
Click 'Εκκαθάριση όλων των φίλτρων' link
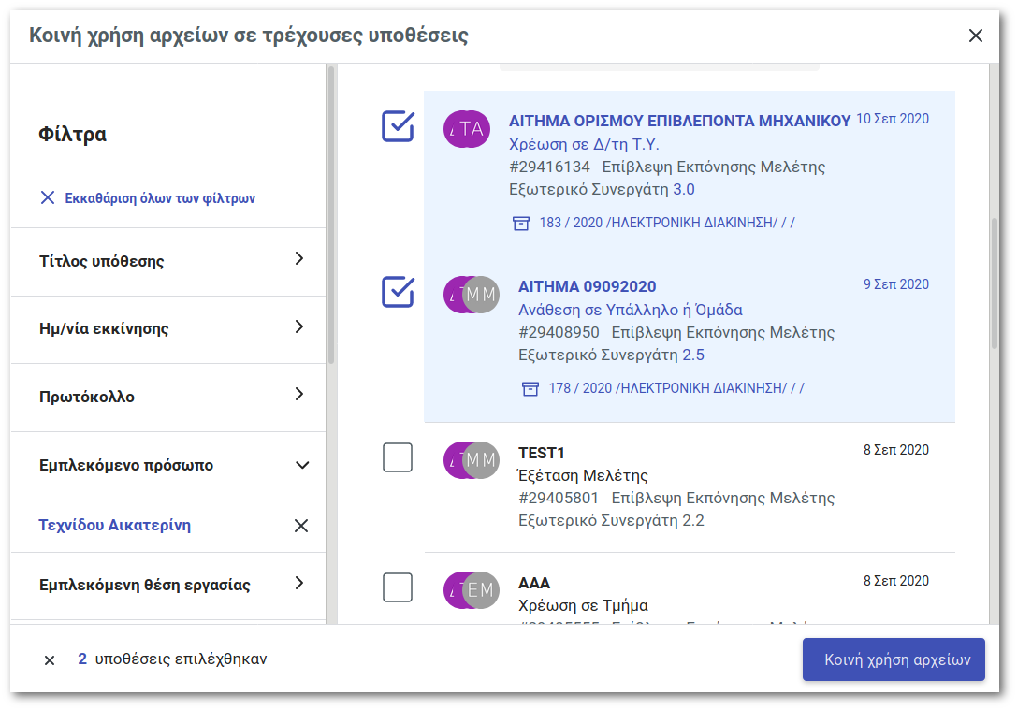point(160,197)
